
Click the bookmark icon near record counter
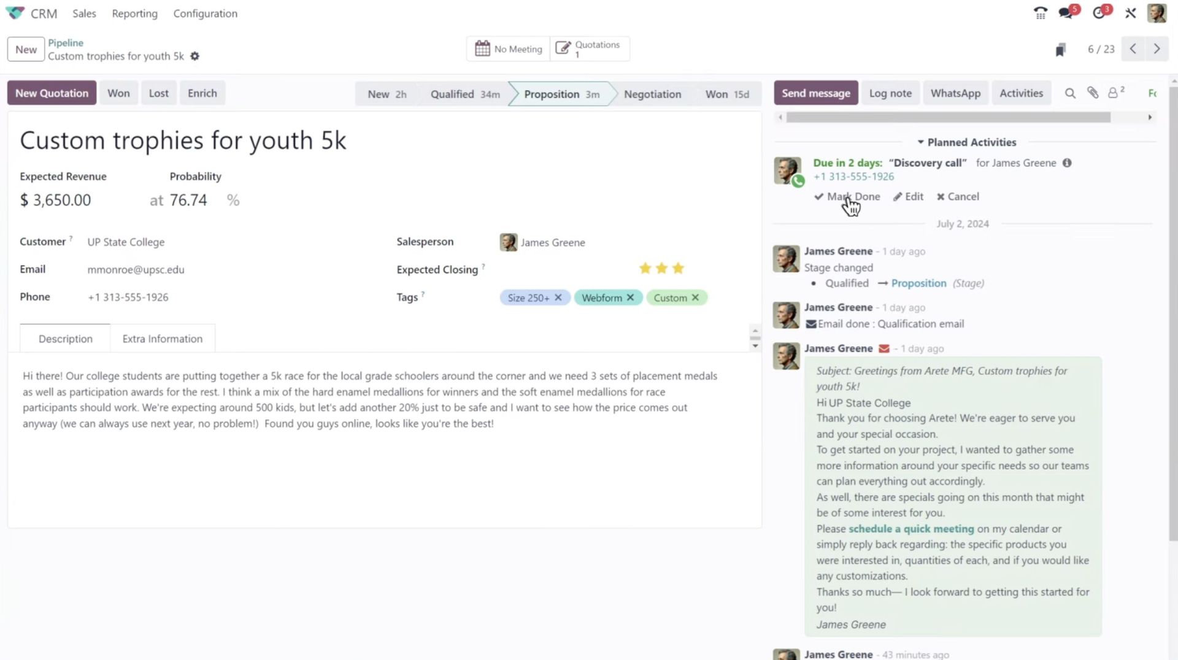1060,50
